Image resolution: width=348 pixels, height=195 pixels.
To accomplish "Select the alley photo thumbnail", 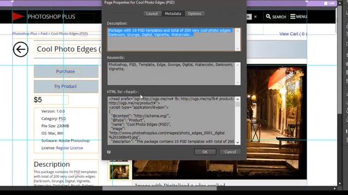I will (120, 172).
